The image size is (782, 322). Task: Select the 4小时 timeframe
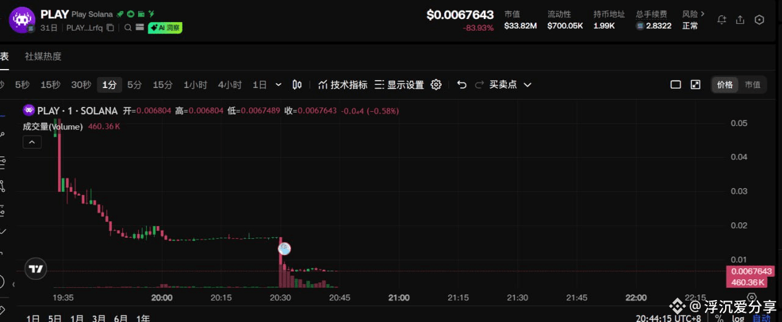point(230,85)
